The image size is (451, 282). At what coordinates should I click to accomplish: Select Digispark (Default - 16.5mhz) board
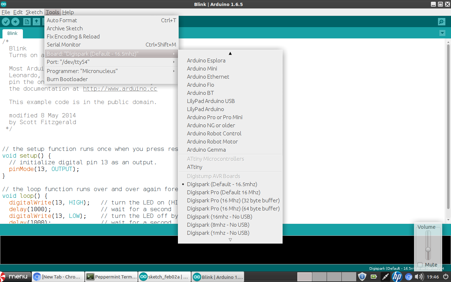click(x=230, y=184)
